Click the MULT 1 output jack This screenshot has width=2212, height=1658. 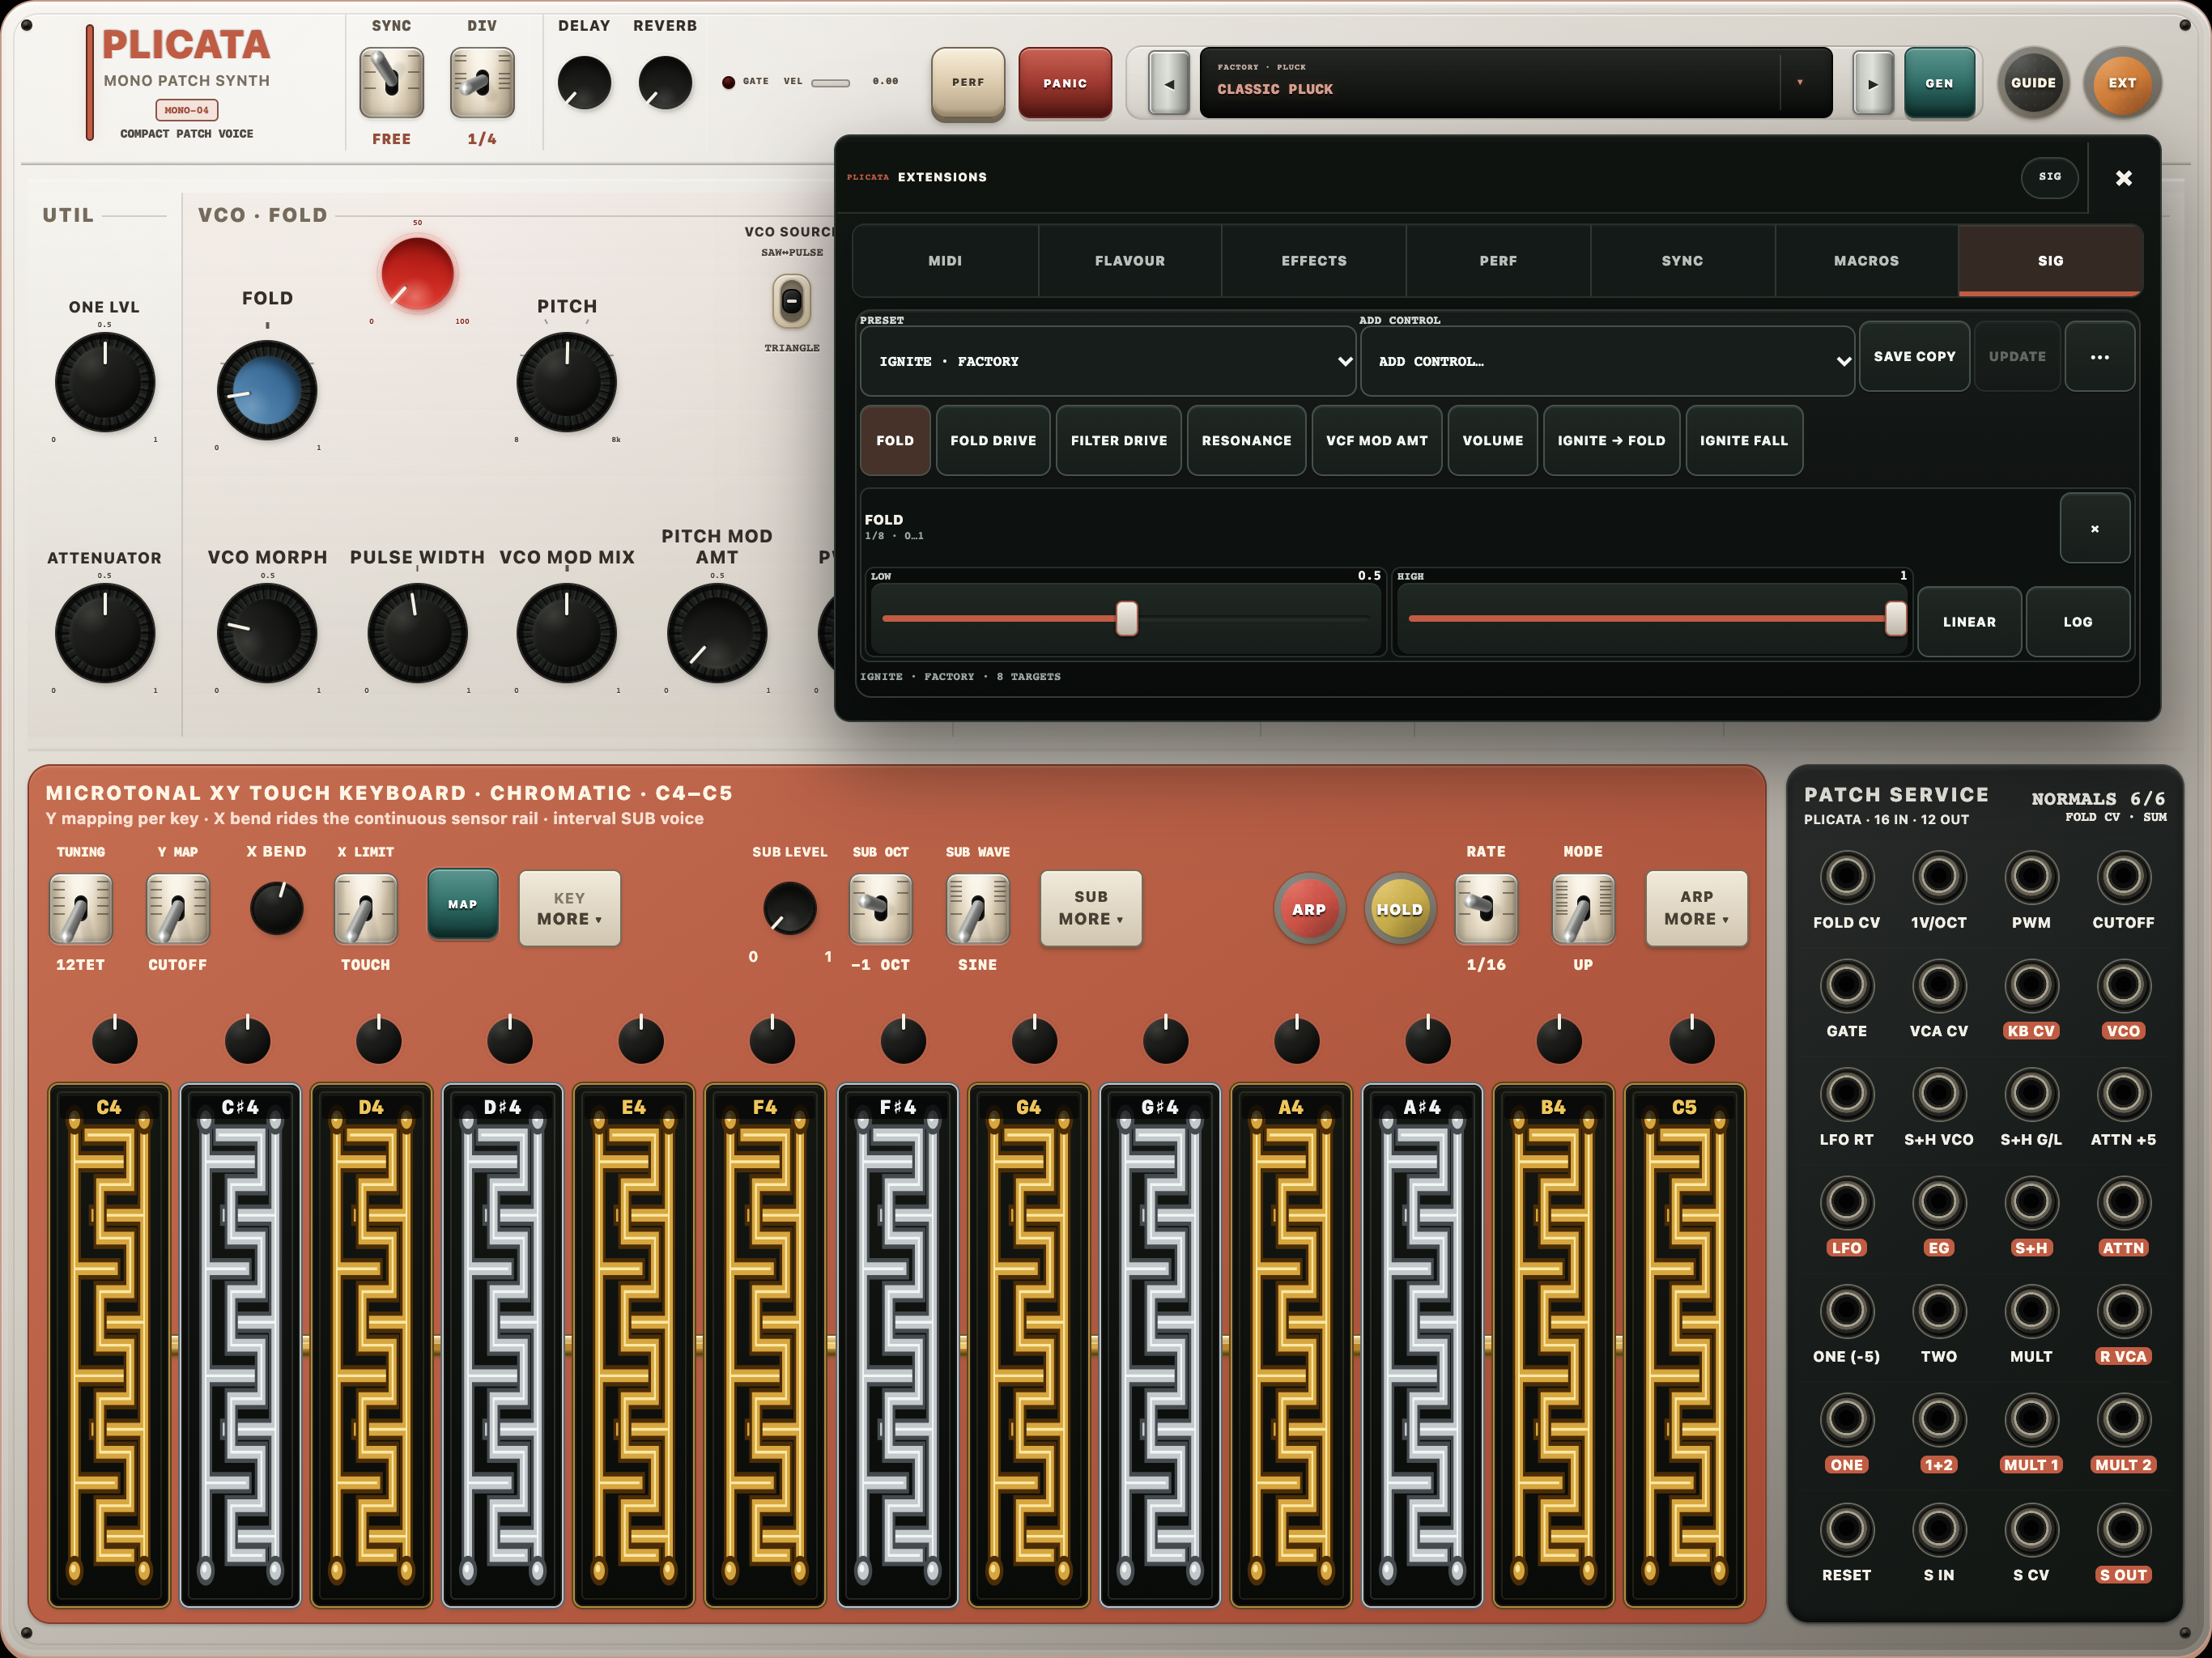click(x=2031, y=1419)
